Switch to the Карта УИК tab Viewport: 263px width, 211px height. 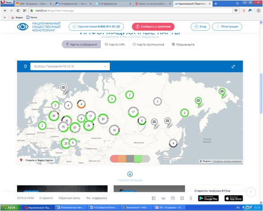(x=115, y=45)
